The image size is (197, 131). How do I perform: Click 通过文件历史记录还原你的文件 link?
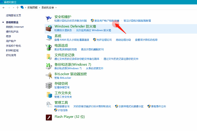[x=121, y=59]
